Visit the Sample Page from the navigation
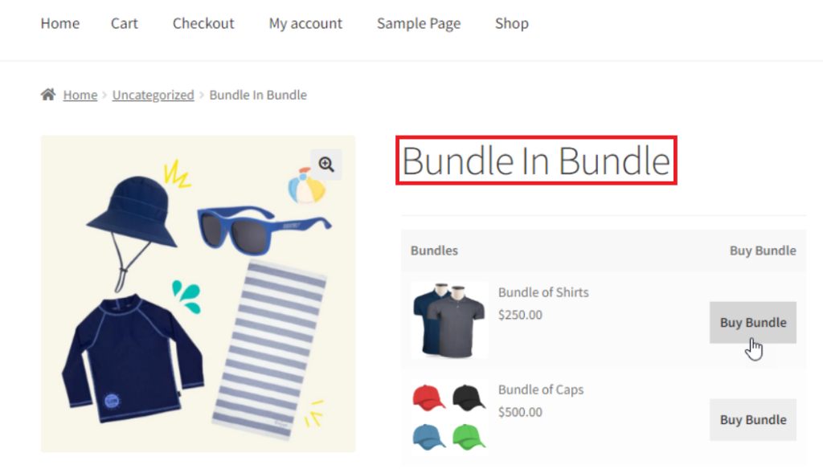This screenshot has height=473, width=823. point(418,23)
